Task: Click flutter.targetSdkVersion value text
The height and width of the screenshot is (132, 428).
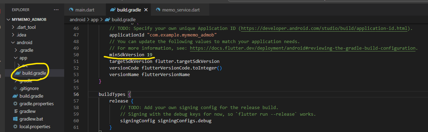Action: point(187,61)
